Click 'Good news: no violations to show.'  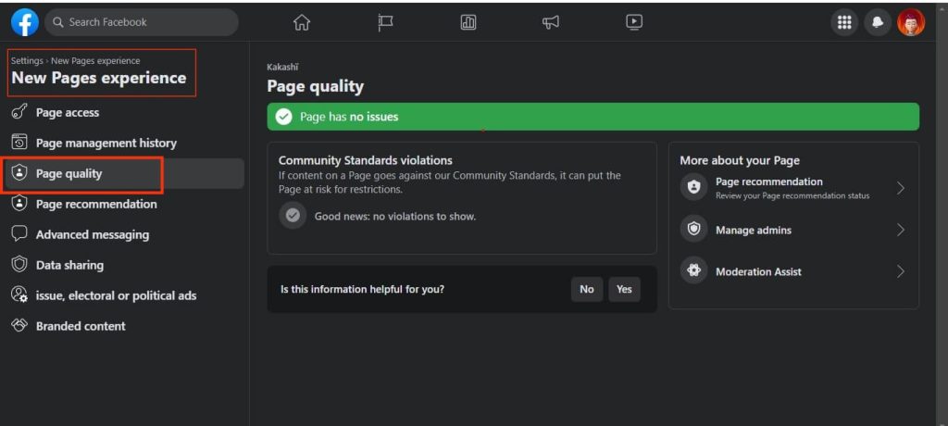tap(395, 216)
